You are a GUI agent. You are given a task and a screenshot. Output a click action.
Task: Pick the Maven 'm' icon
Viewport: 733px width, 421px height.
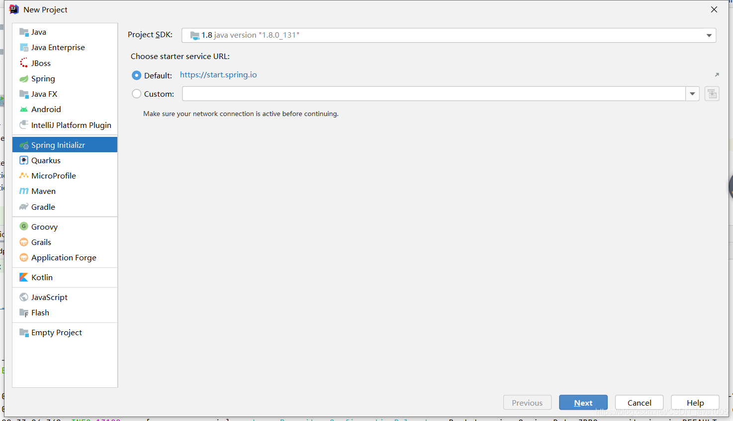(x=23, y=191)
